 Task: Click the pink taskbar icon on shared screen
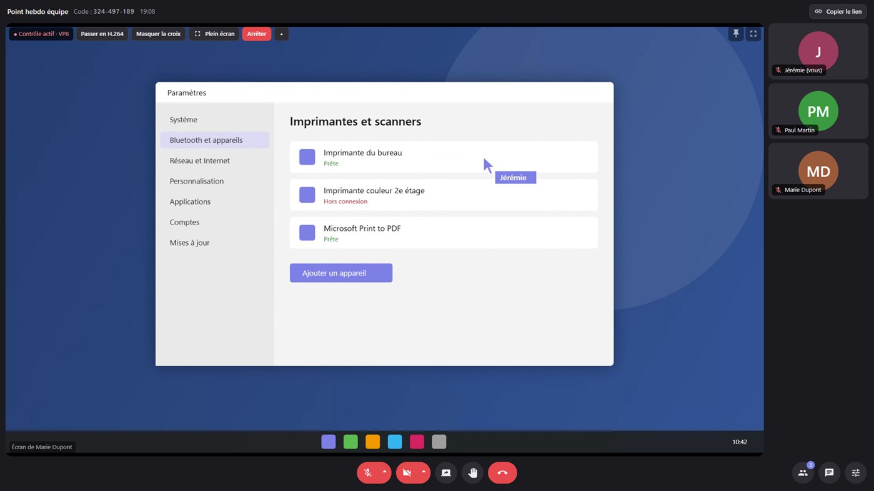(417, 442)
